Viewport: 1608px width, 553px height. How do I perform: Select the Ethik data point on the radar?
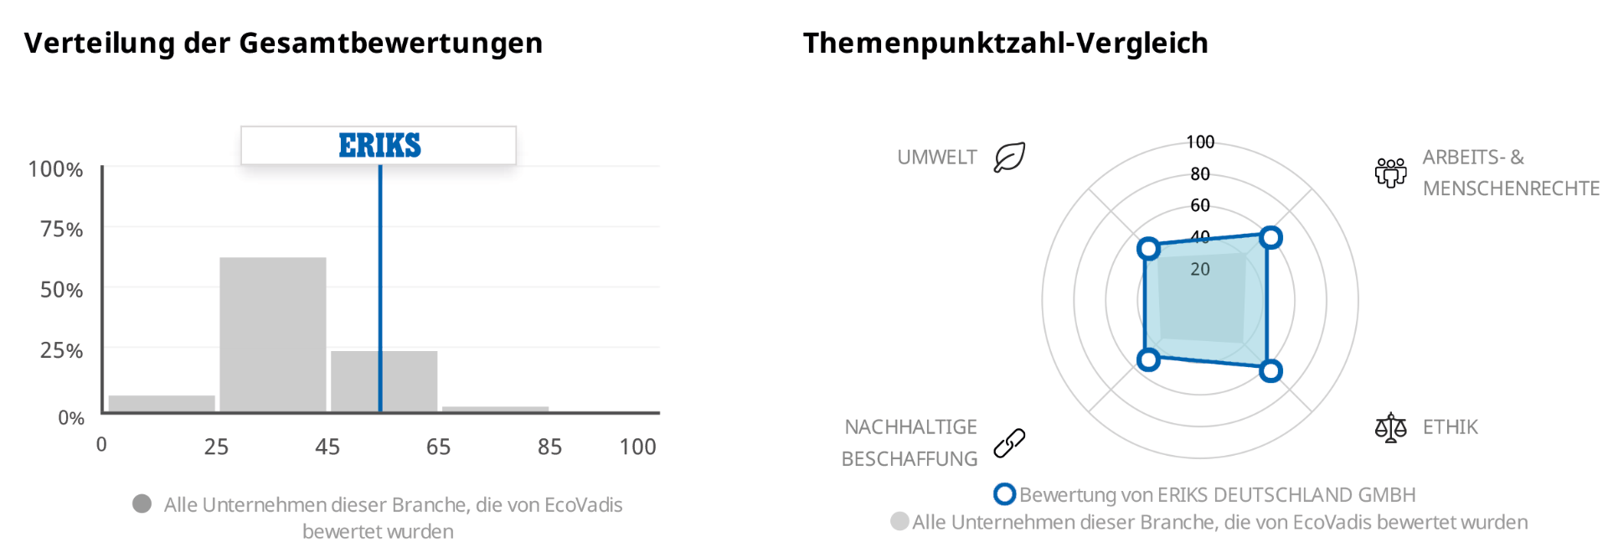coord(1270,370)
